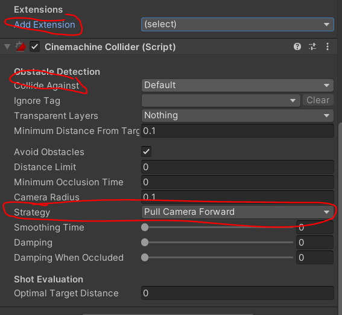
Task: Click the Camera Radius label
Action: [46, 197]
